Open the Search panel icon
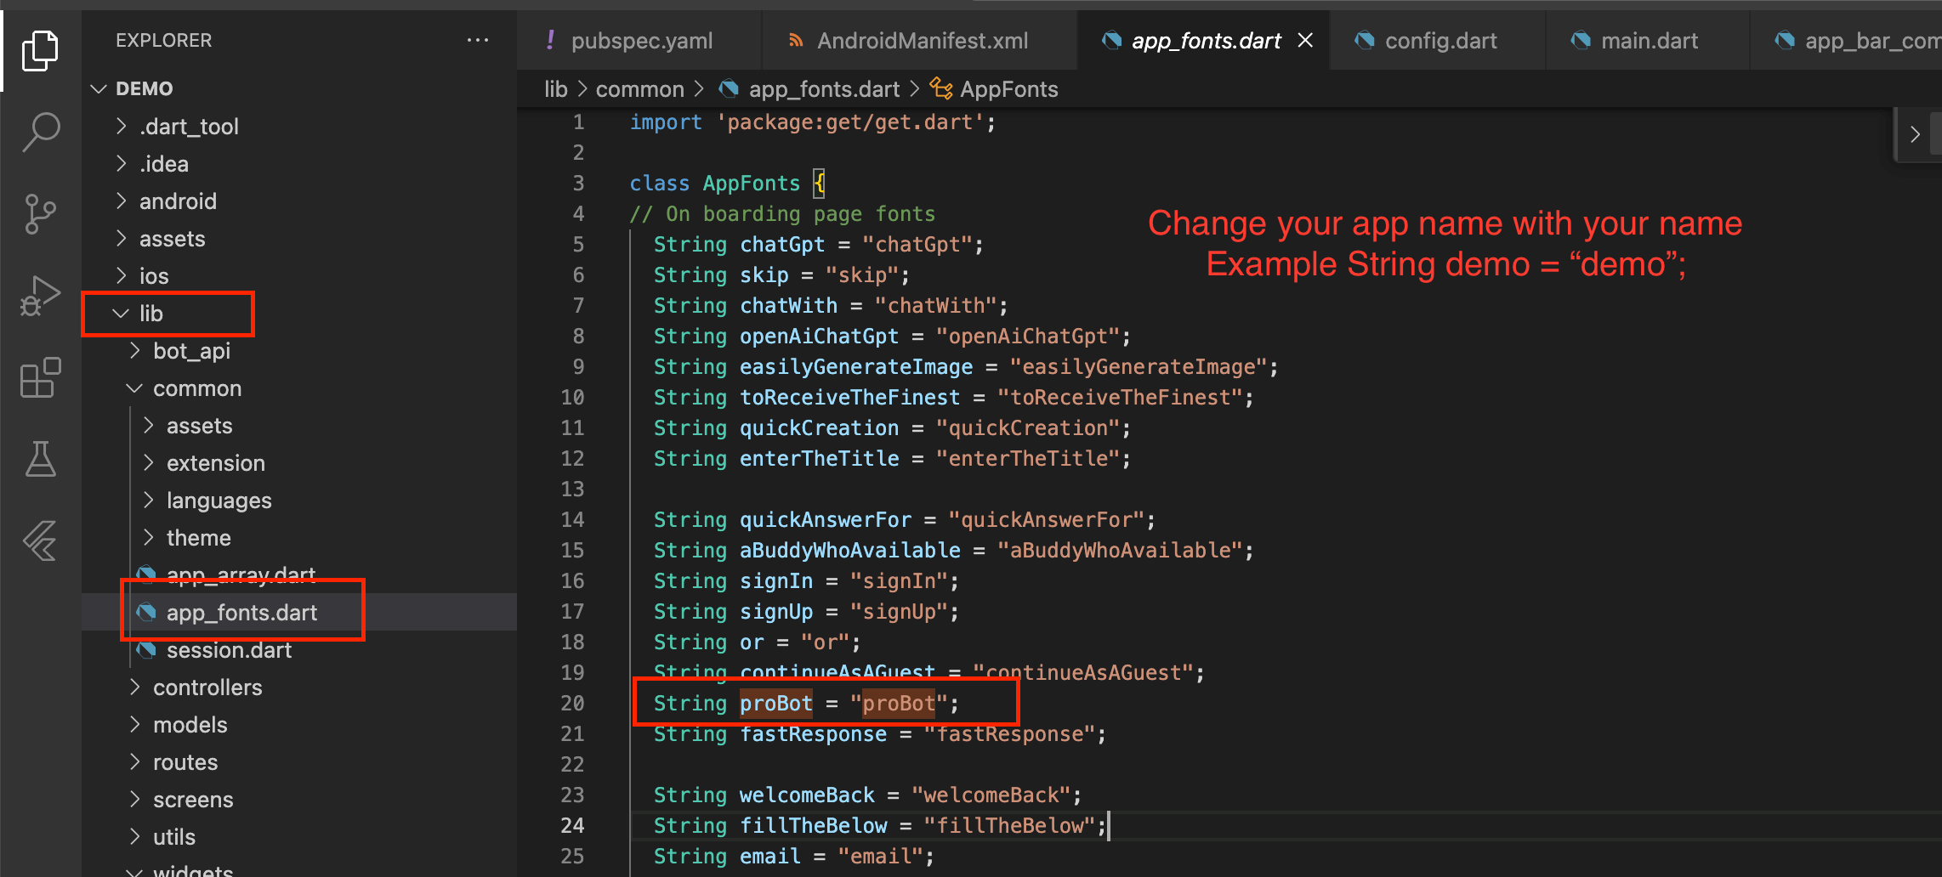 pos(40,132)
